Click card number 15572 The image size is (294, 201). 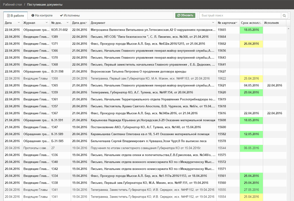222,162
